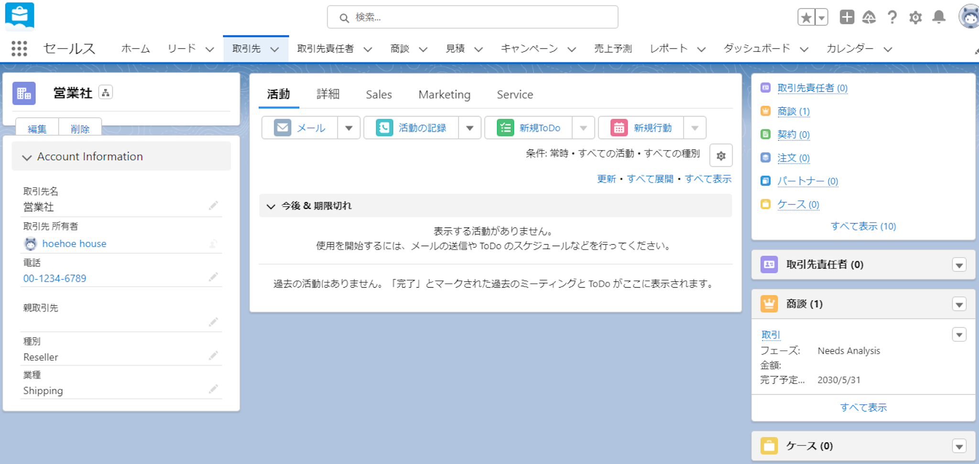Click the help question mark icon

click(892, 18)
